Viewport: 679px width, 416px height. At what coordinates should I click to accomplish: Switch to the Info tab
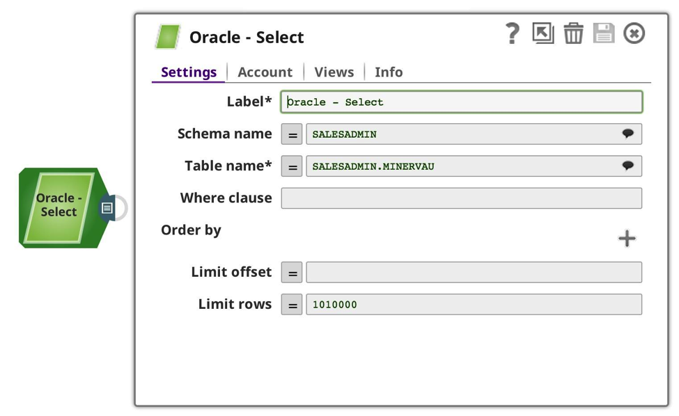pos(389,72)
